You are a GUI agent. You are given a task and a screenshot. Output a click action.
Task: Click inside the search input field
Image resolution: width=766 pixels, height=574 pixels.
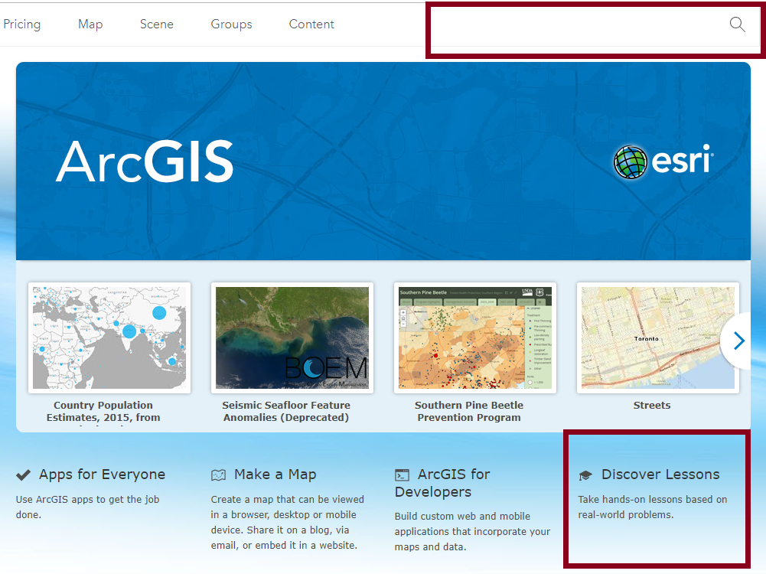point(574,24)
